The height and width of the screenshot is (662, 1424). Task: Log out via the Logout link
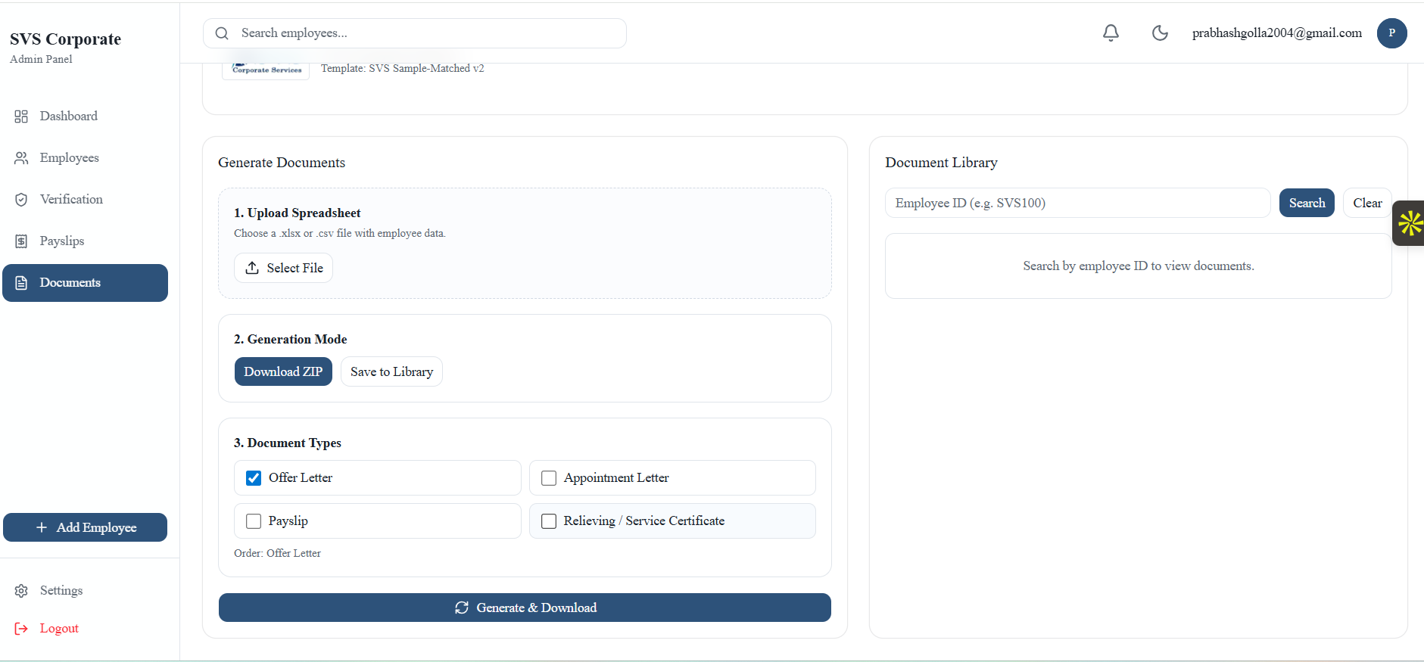pyautogui.click(x=59, y=629)
